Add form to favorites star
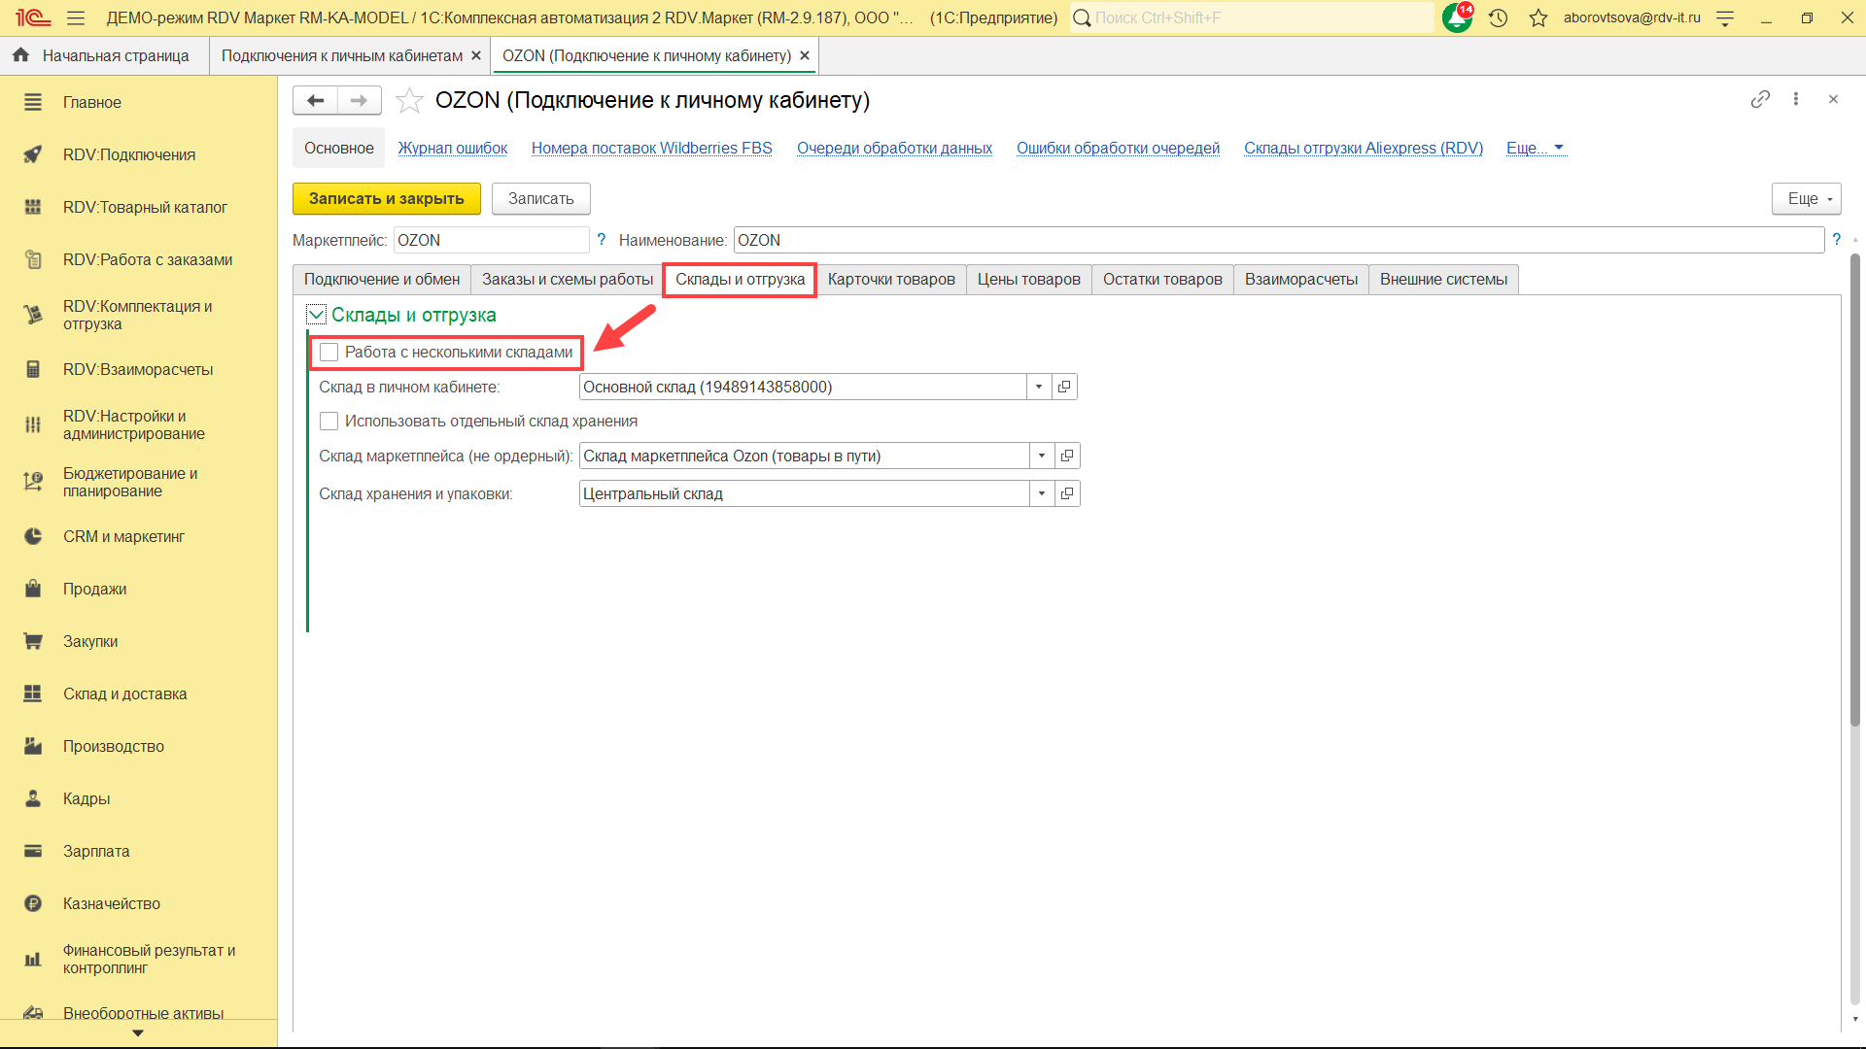The image size is (1866, 1049). tap(410, 100)
